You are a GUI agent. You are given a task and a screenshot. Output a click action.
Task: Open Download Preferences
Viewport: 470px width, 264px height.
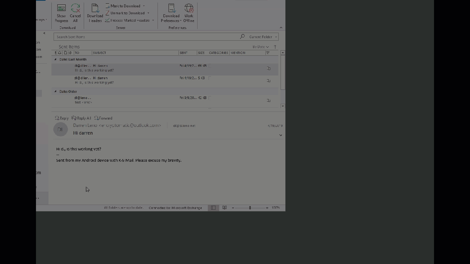pyautogui.click(x=171, y=13)
